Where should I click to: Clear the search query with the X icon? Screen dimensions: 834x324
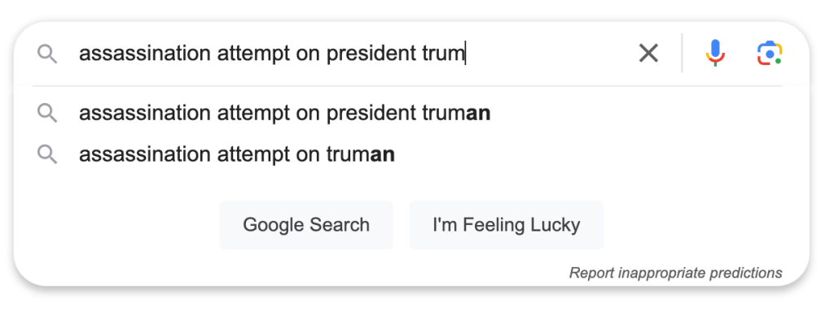(x=648, y=53)
